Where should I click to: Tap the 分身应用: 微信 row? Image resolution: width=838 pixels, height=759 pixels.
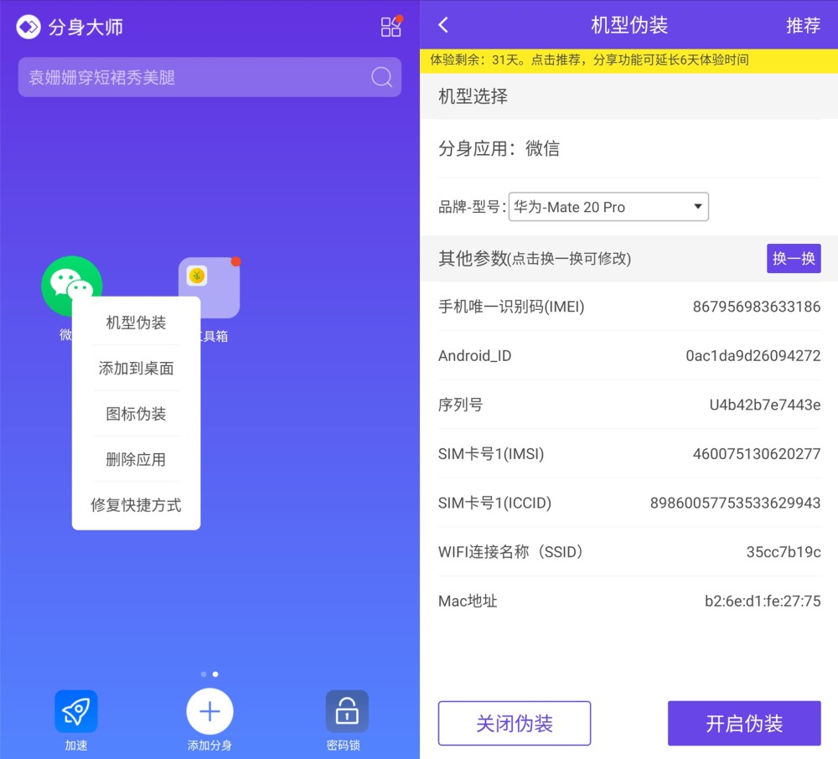(x=628, y=148)
